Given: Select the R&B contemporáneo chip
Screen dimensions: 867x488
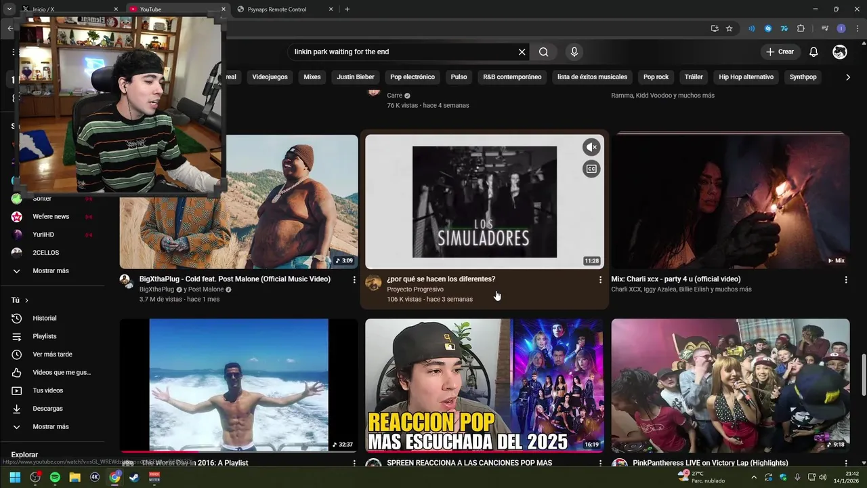Looking at the screenshot, I should 512,77.
